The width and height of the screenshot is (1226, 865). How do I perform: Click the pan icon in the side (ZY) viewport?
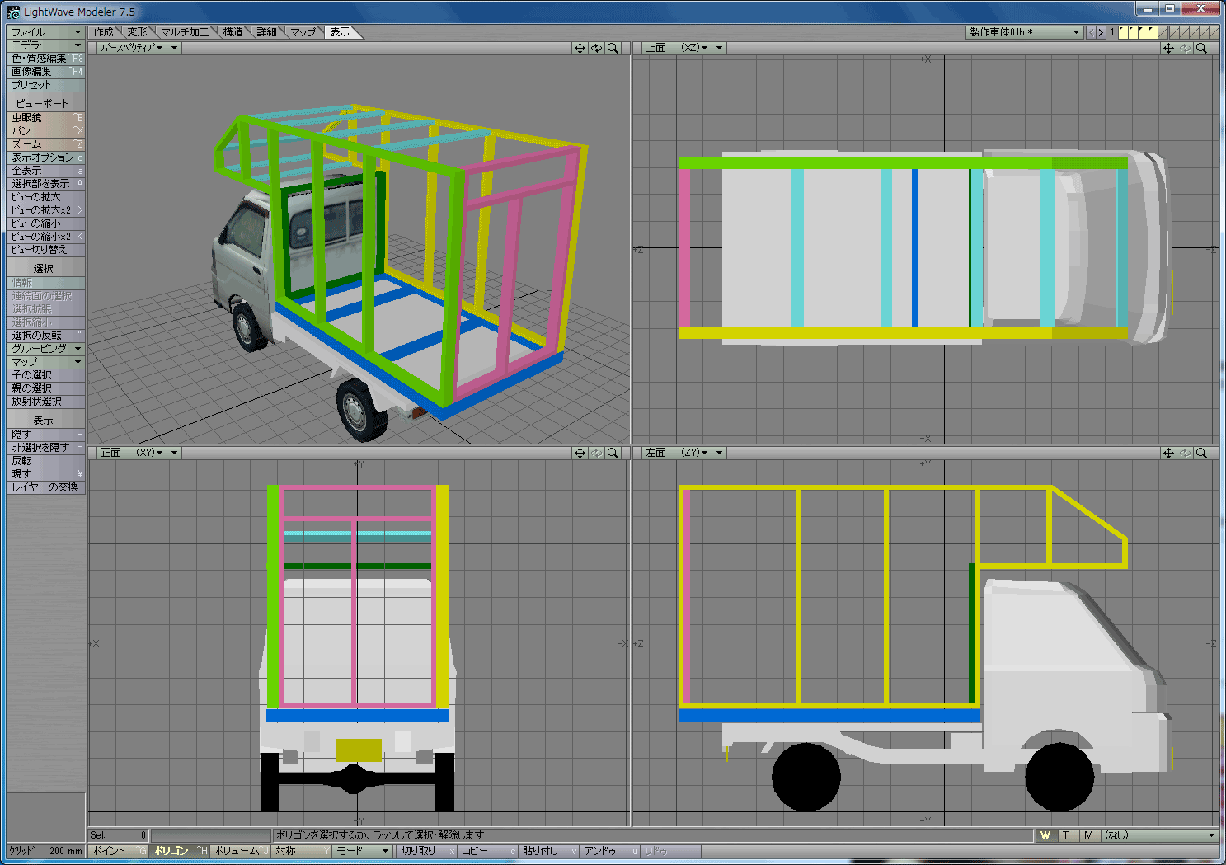1168,453
